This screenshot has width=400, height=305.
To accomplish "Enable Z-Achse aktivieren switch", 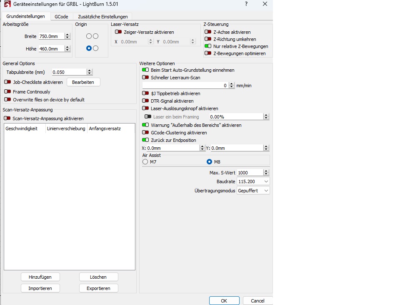I will (208, 32).
